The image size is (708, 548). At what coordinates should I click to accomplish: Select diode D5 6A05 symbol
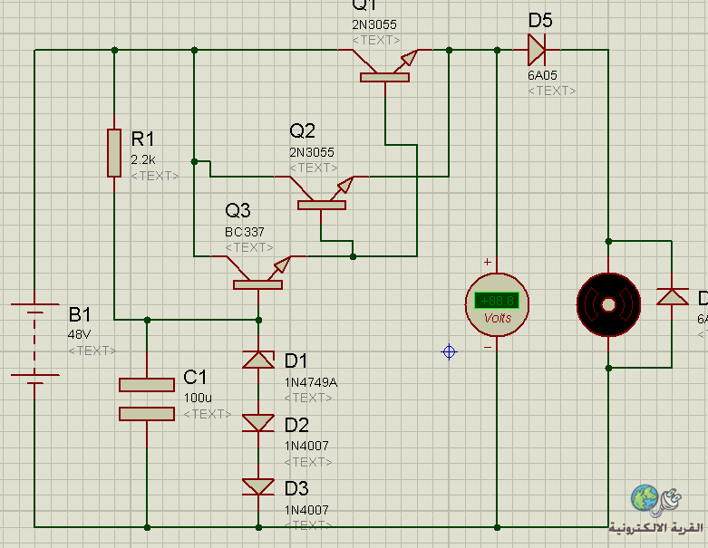click(537, 50)
